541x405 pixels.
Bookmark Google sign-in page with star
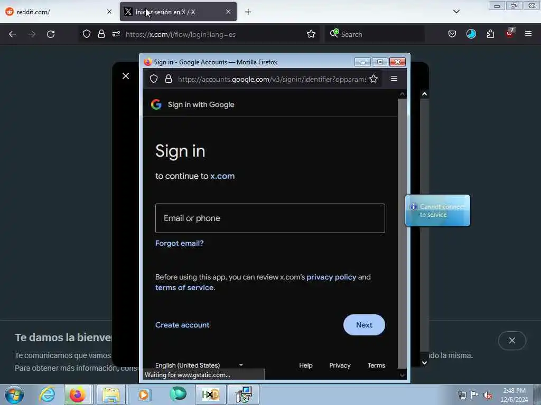[374, 79]
